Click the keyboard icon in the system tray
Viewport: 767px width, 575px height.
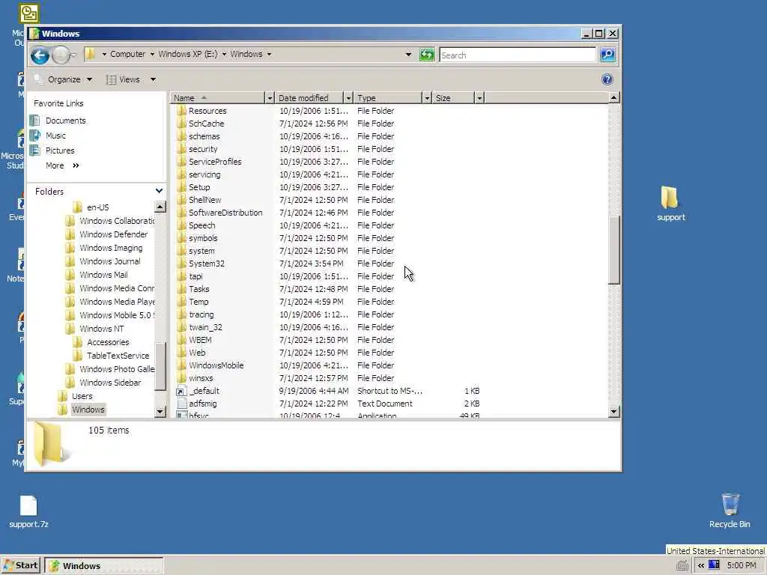point(682,566)
